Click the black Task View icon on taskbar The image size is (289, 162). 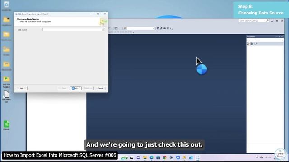pos(131,157)
